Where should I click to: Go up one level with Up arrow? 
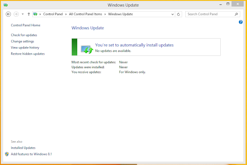(29, 14)
